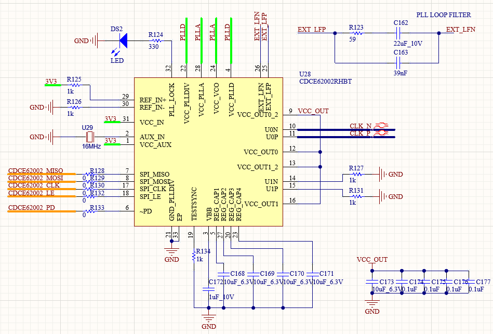Select capacitor C162 symbol
The width and height of the screenshot is (493, 334).
pos(398,33)
